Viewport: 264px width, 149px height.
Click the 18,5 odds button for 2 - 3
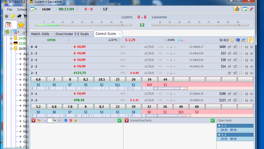pyautogui.click(x=102, y=80)
